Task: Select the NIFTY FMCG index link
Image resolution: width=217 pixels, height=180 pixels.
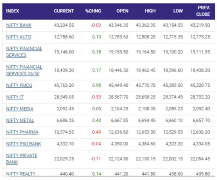Action: point(19,85)
